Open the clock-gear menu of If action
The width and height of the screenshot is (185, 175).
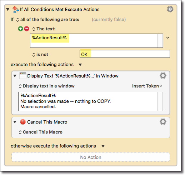click(x=170, y=9)
